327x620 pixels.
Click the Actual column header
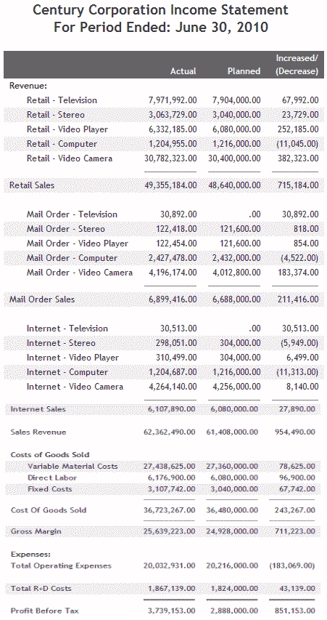pos(183,71)
